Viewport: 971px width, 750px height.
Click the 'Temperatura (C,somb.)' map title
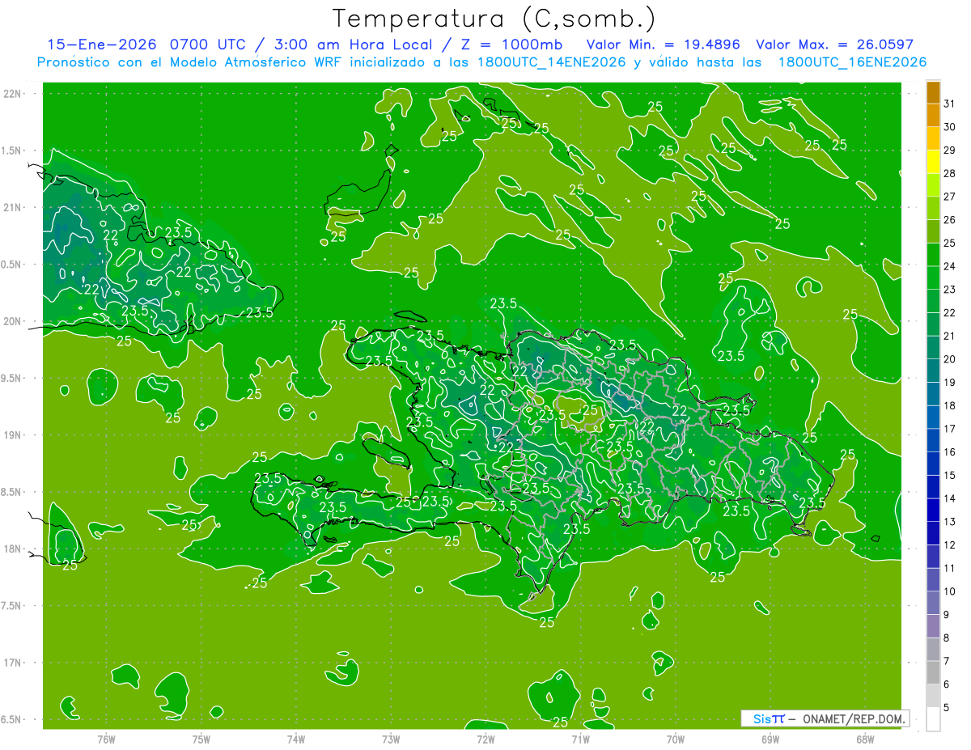pos(494,18)
